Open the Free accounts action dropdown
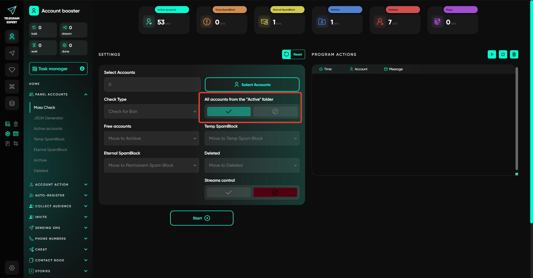 coord(152,138)
